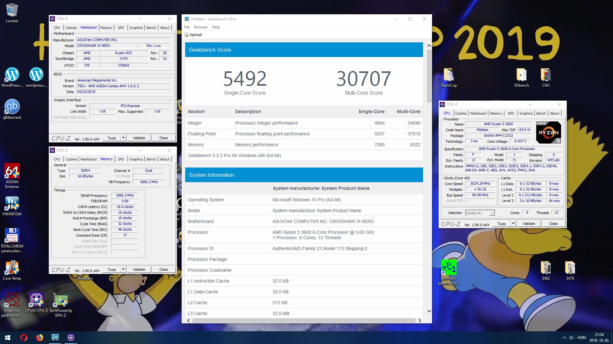The height and width of the screenshot is (344, 613).
Task: Switch to CPU-Z taskbar button
Action: point(71,338)
